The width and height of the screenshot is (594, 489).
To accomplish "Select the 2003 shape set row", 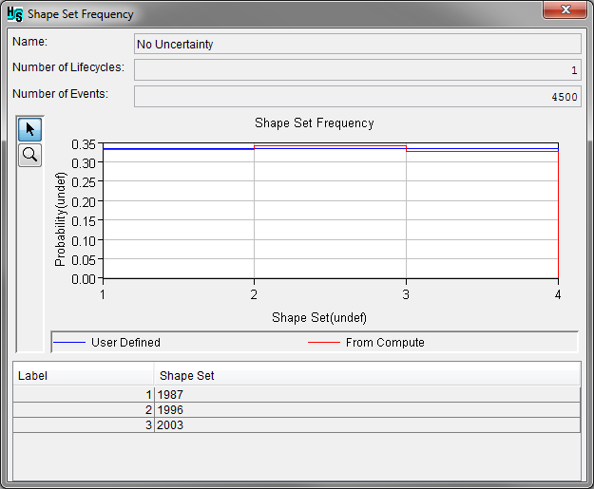I will point(367,424).
